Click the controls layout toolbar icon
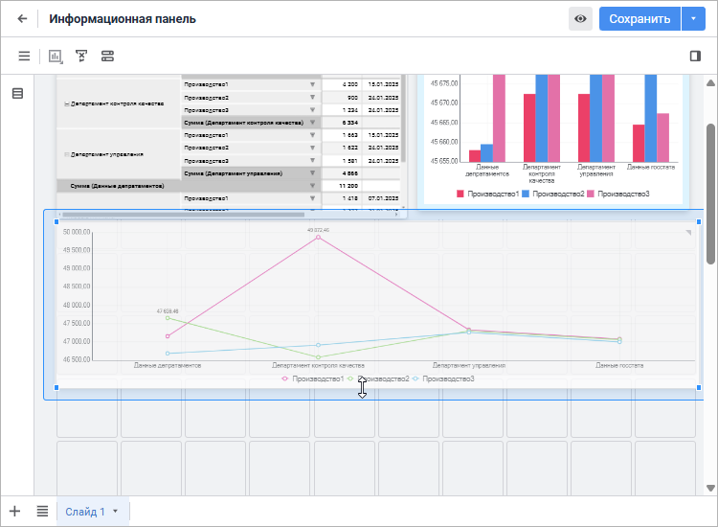 coord(107,56)
